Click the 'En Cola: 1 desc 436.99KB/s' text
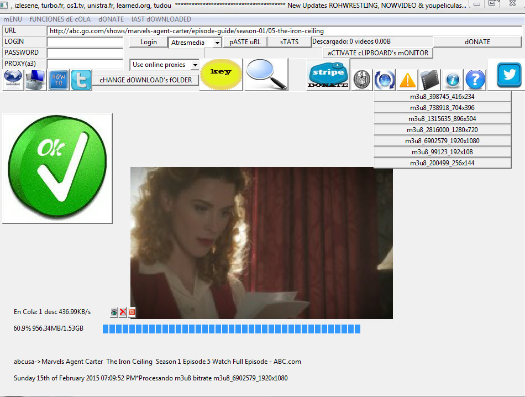The width and height of the screenshot is (525, 397). pyautogui.click(x=53, y=312)
